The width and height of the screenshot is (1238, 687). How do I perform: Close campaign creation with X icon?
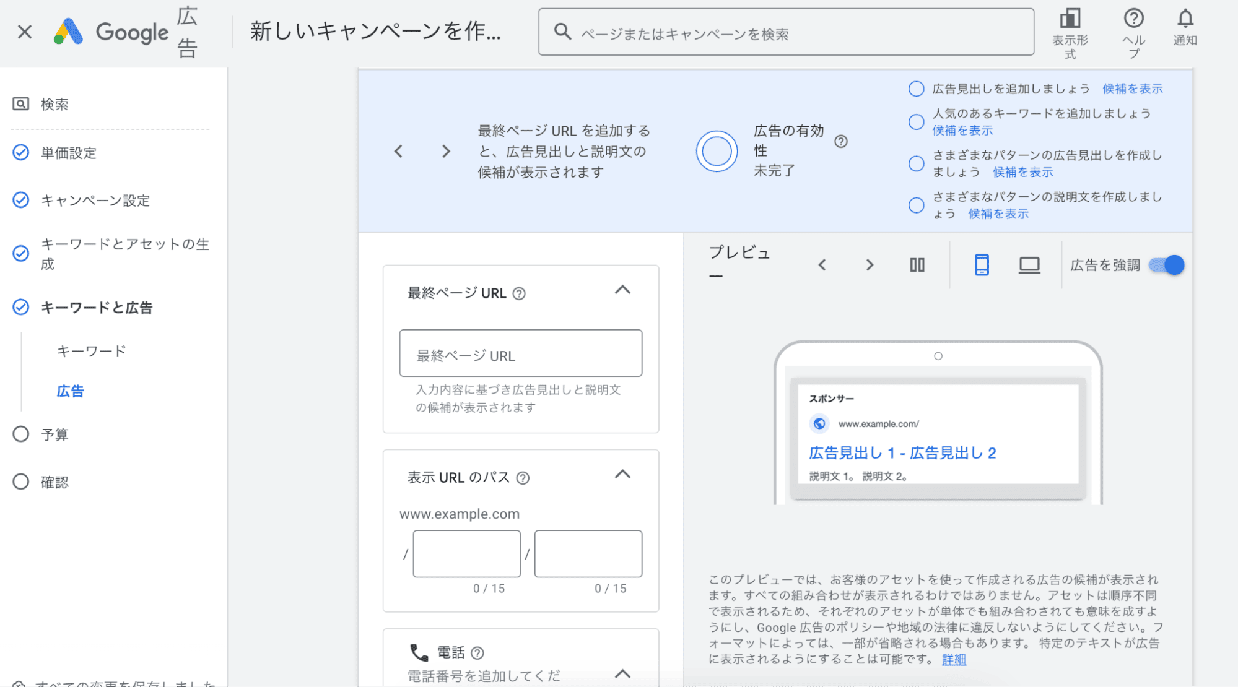click(25, 32)
